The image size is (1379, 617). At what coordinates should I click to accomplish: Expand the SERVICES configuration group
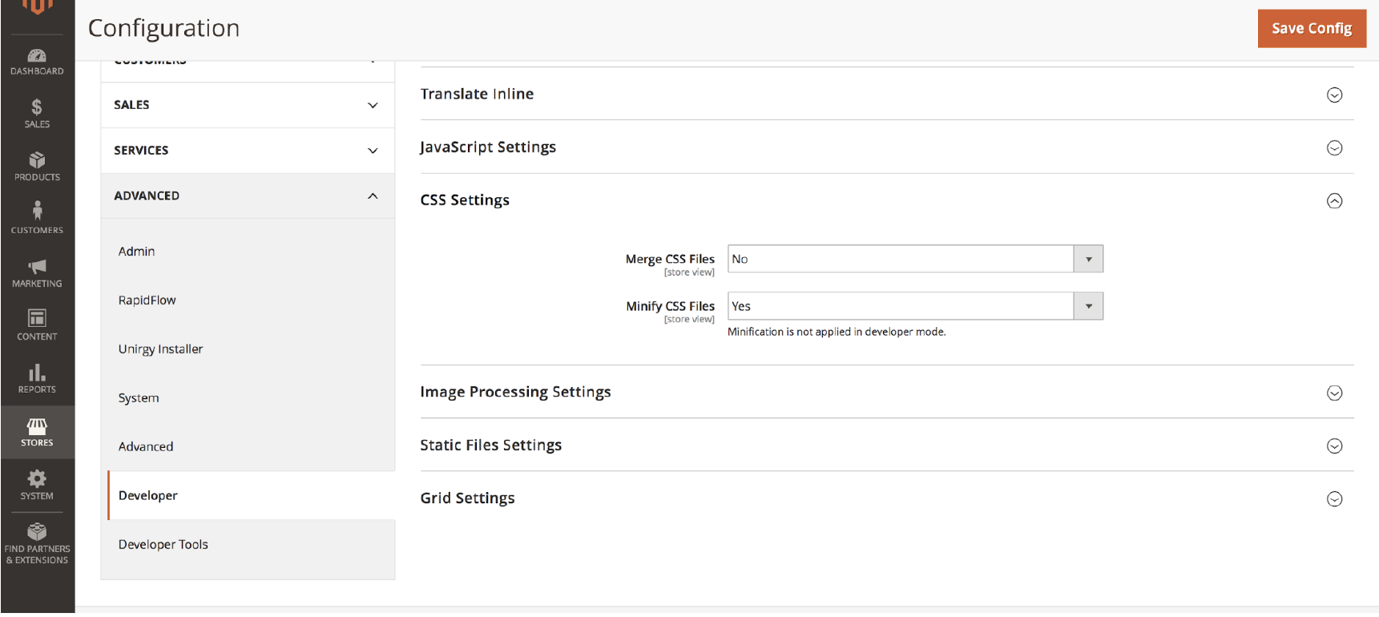248,151
